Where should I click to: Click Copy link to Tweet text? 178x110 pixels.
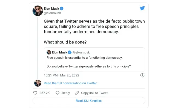(94, 93)
